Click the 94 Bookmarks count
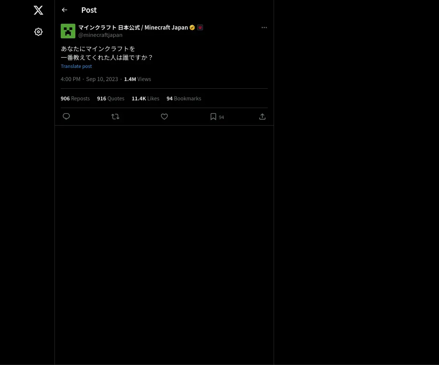 (x=184, y=99)
